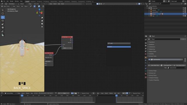Toggle render camera icon for ground object

[185, 10]
